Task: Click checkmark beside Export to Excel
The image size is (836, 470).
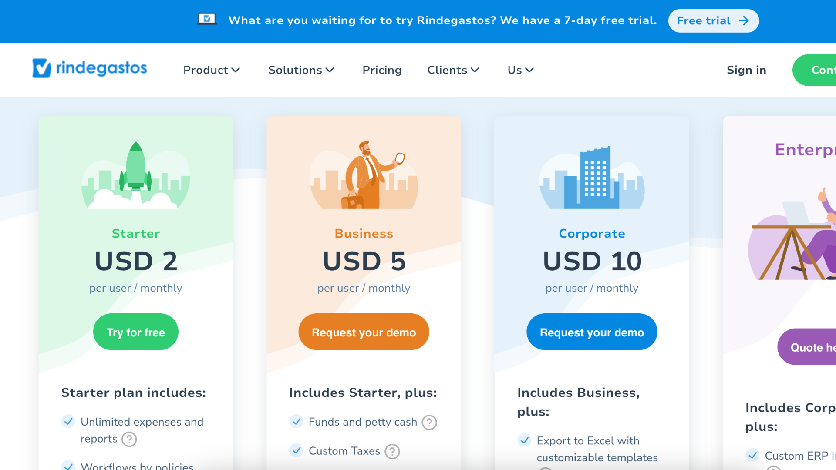Action: [525, 440]
